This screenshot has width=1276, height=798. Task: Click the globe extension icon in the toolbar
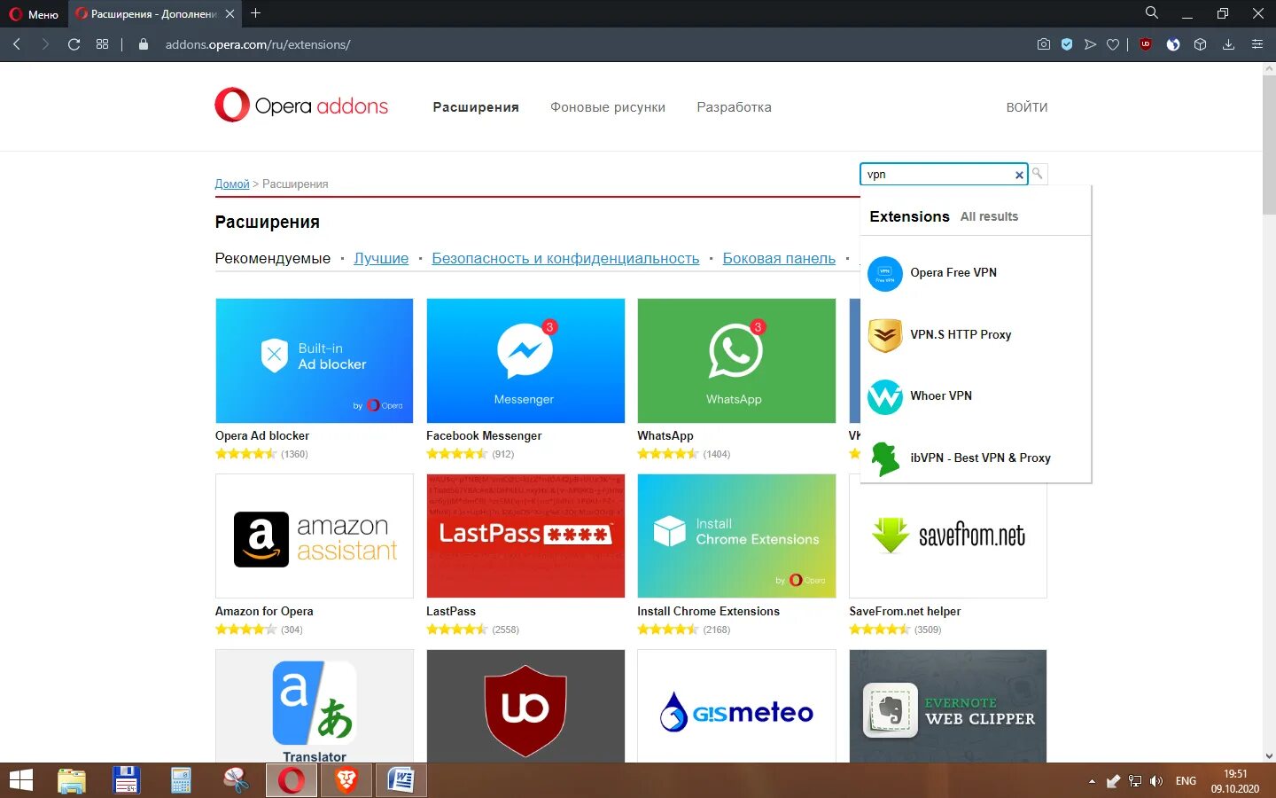(1173, 44)
